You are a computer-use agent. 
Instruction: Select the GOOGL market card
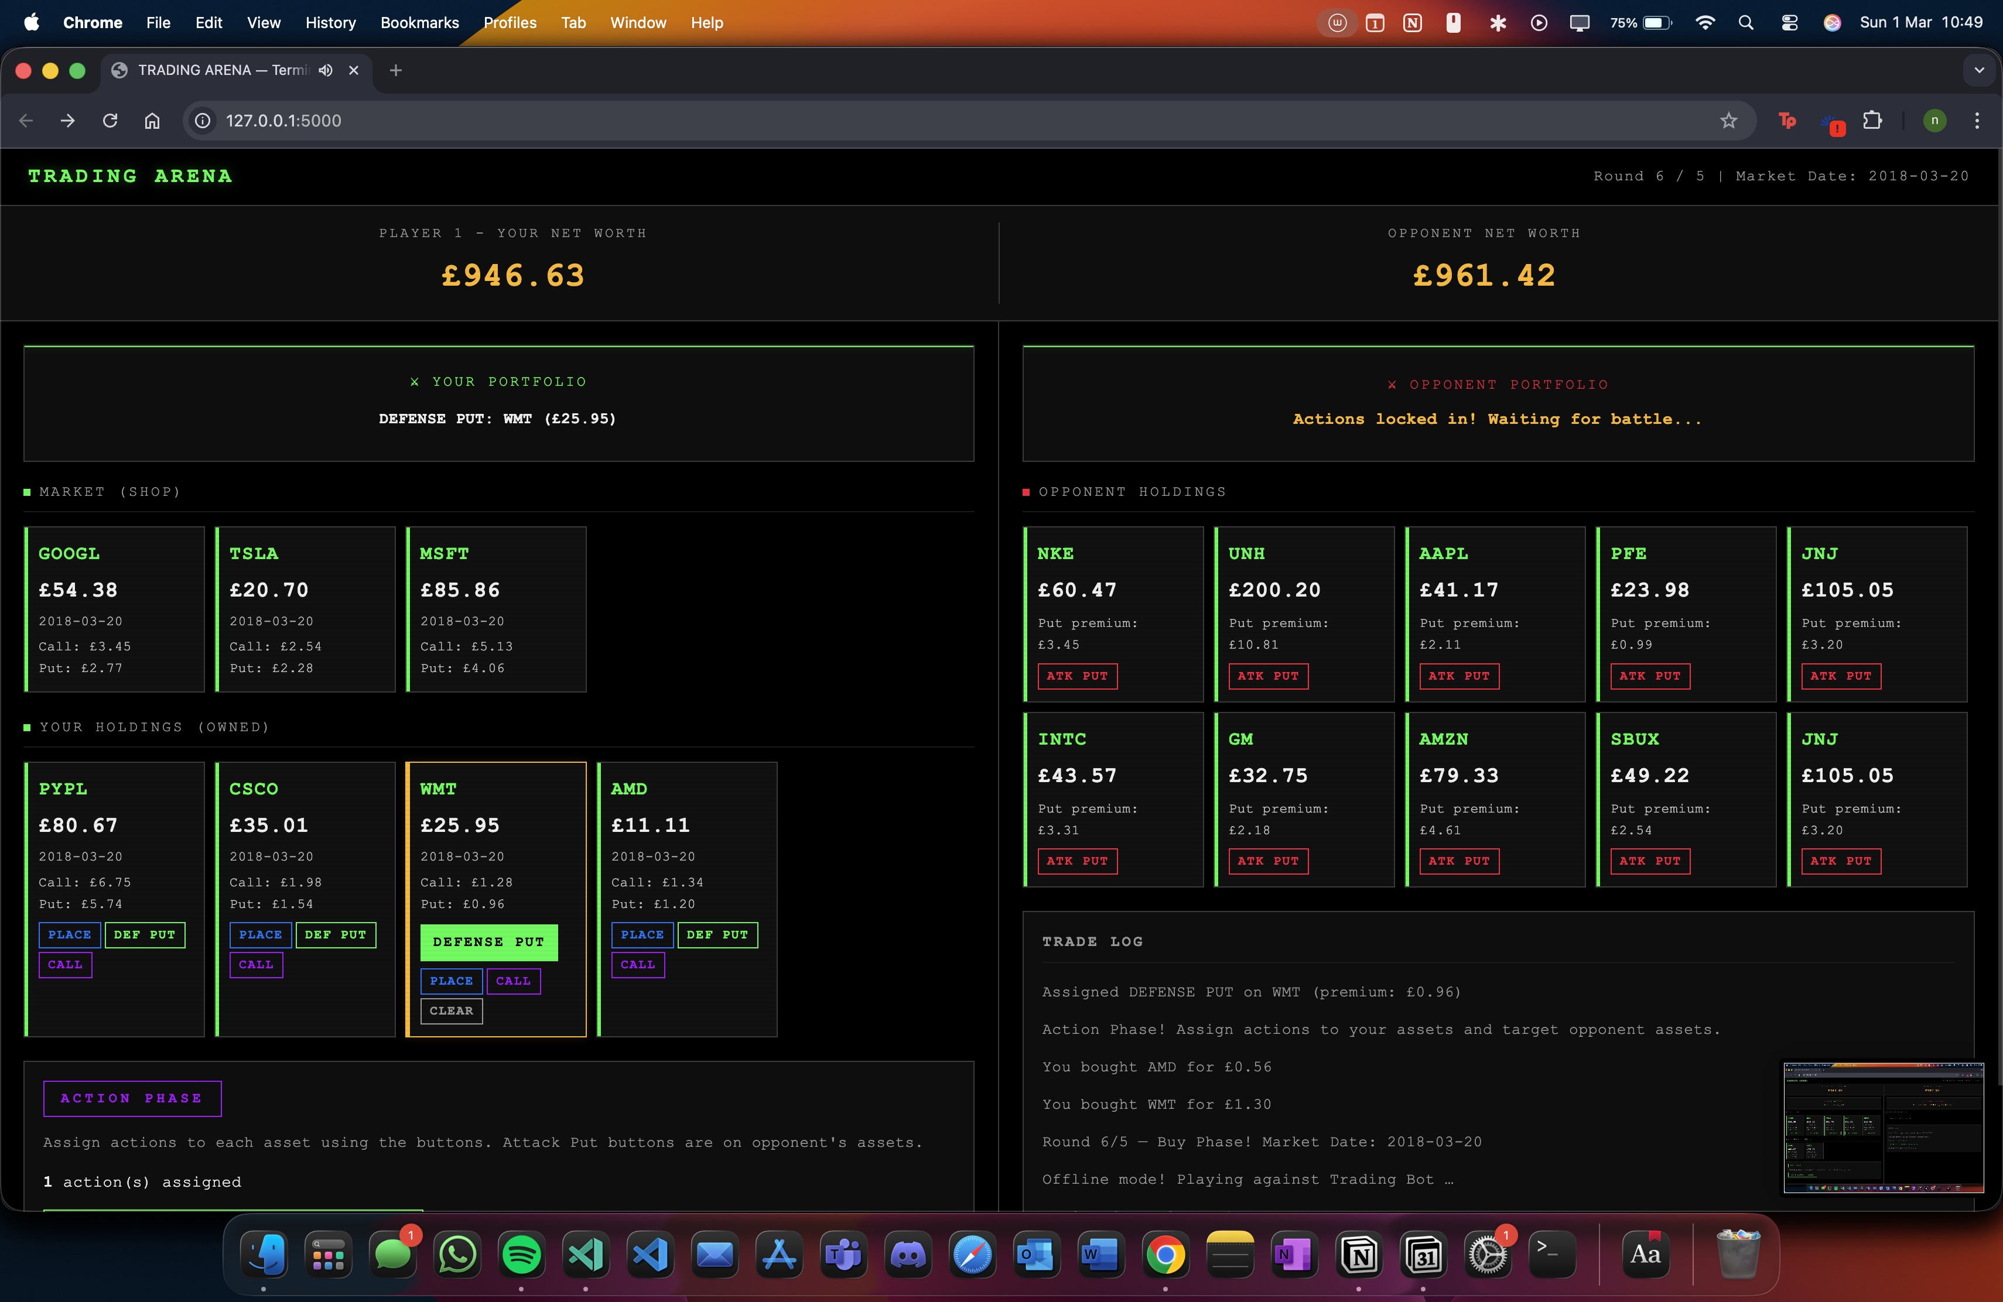(114, 609)
